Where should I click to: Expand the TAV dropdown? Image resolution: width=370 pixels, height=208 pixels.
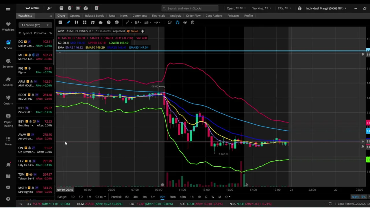284,8
